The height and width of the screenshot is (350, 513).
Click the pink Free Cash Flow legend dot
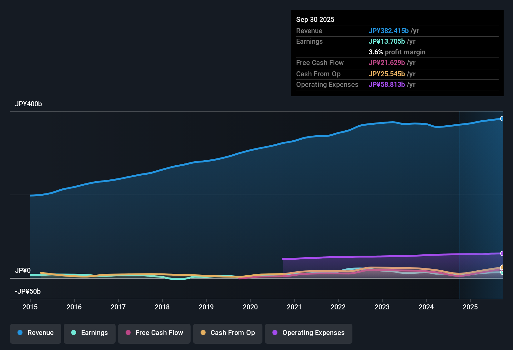(128, 333)
